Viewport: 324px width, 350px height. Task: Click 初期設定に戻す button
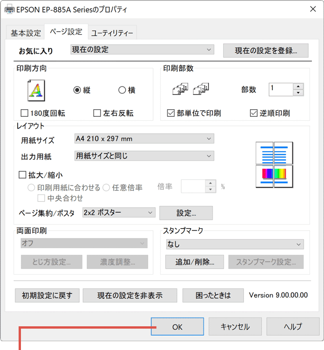point(47,296)
